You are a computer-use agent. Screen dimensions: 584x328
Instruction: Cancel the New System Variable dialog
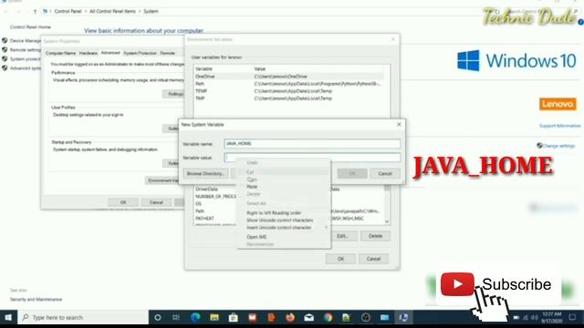[x=385, y=174]
